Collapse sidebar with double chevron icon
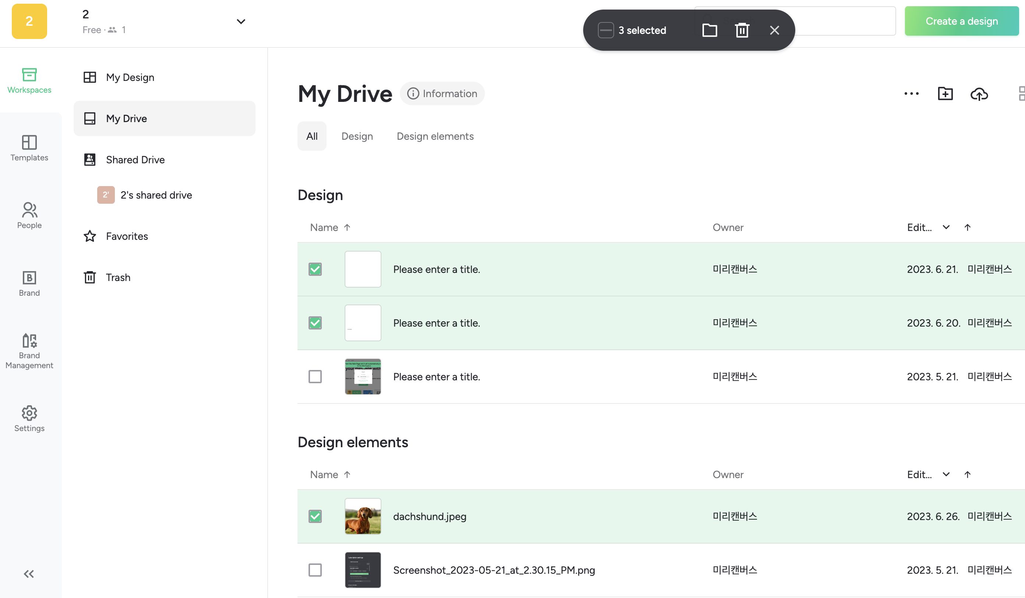The height and width of the screenshot is (598, 1025). (28, 574)
